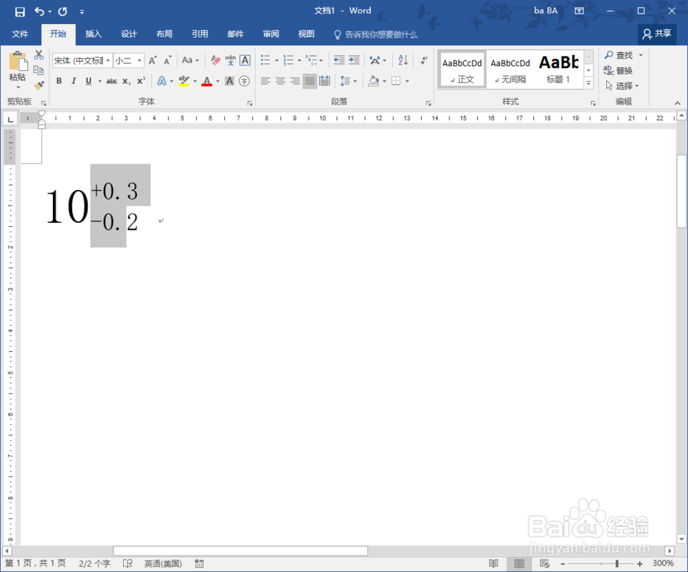Decrease font size with the smaller A icon
The height and width of the screenshot is (572, 688).
[168, 60]
